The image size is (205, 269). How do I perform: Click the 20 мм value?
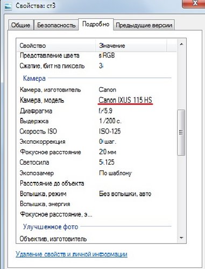pyautogui.click(x=108, y=152)
